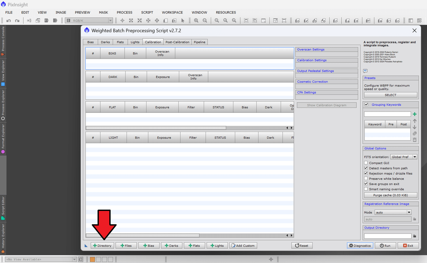This screenshot has width=427, height=263.
Task: Click the Undo arrow in the toolbar
Action: [x=9, y=21]
